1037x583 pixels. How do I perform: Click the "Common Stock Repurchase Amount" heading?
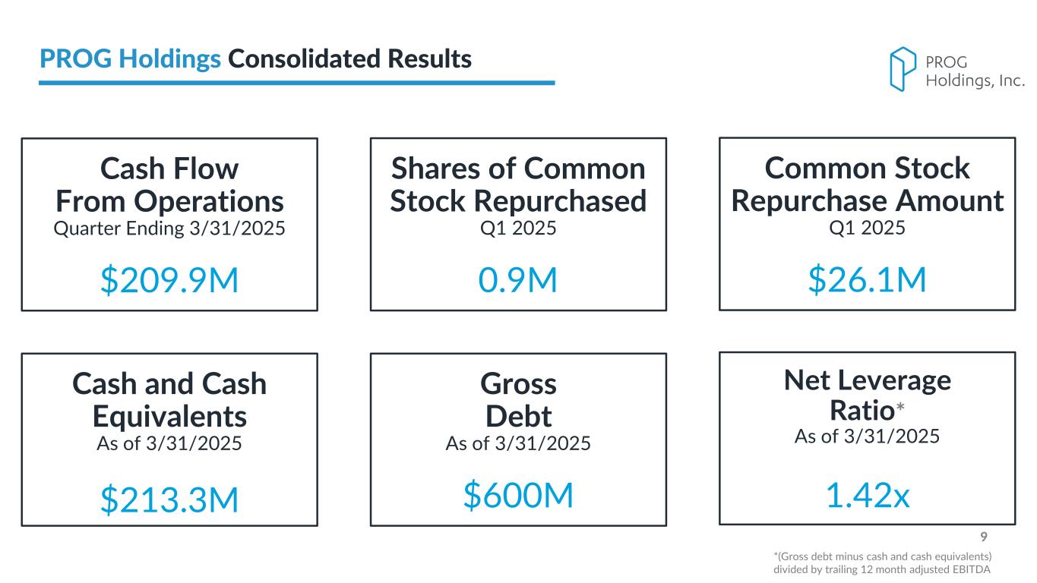867,184
